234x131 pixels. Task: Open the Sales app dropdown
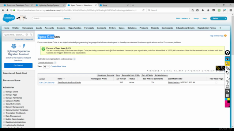219,19
